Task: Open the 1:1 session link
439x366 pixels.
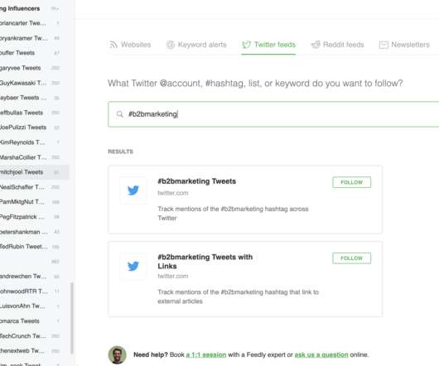Action: tap(206, 354)
